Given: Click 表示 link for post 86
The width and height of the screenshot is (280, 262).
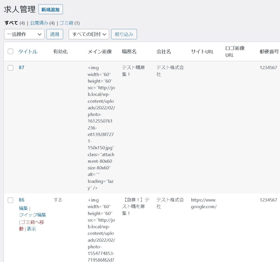Looking at the screenshot, I should (31, 229).
